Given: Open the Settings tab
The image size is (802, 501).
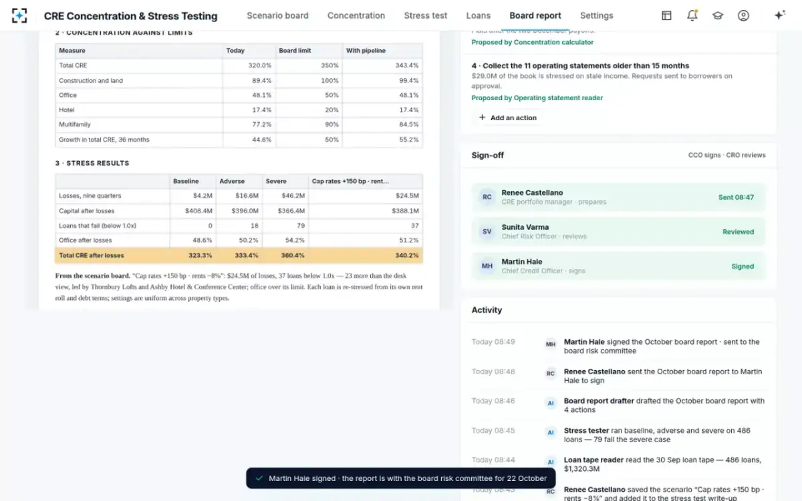Looking at the screenshot, I should click(x=596, y=15).
